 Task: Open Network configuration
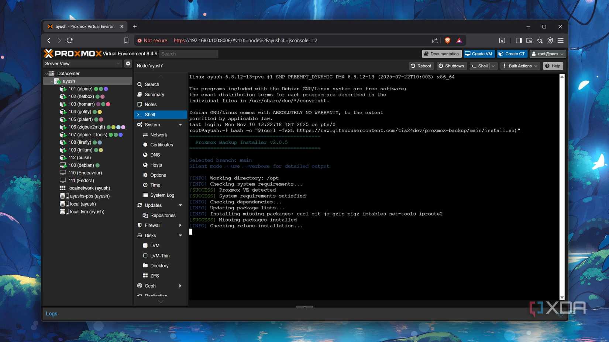[158, 135]
